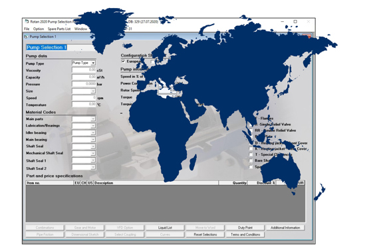Screen dimensions: 379x247
Task: Open the Idler bearing dropdown
Action: [x=93, y=132]
